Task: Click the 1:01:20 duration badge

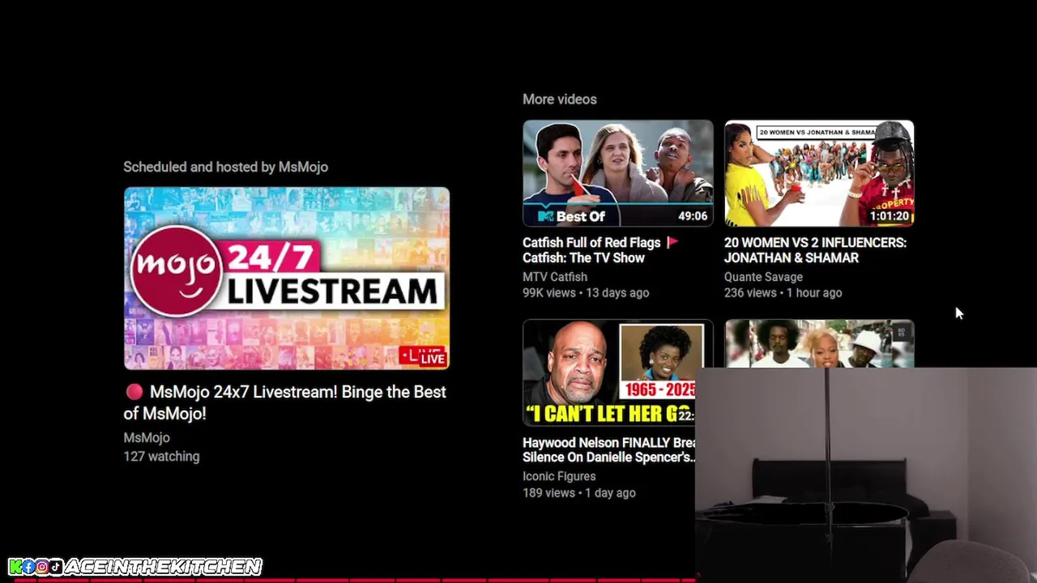Action: [x=889, y=216]
